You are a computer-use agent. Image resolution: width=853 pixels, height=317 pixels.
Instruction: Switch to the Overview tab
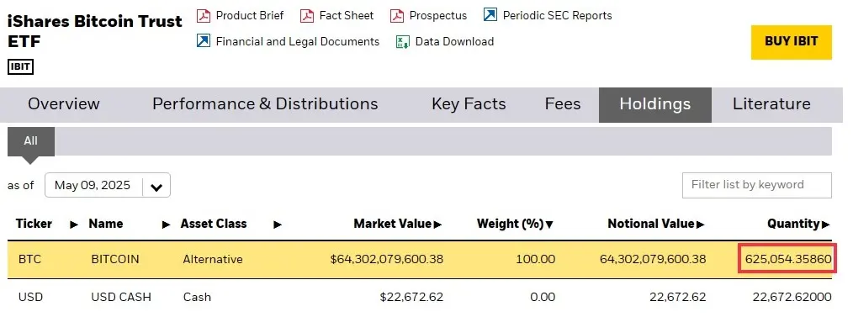[x=64, y=104]
